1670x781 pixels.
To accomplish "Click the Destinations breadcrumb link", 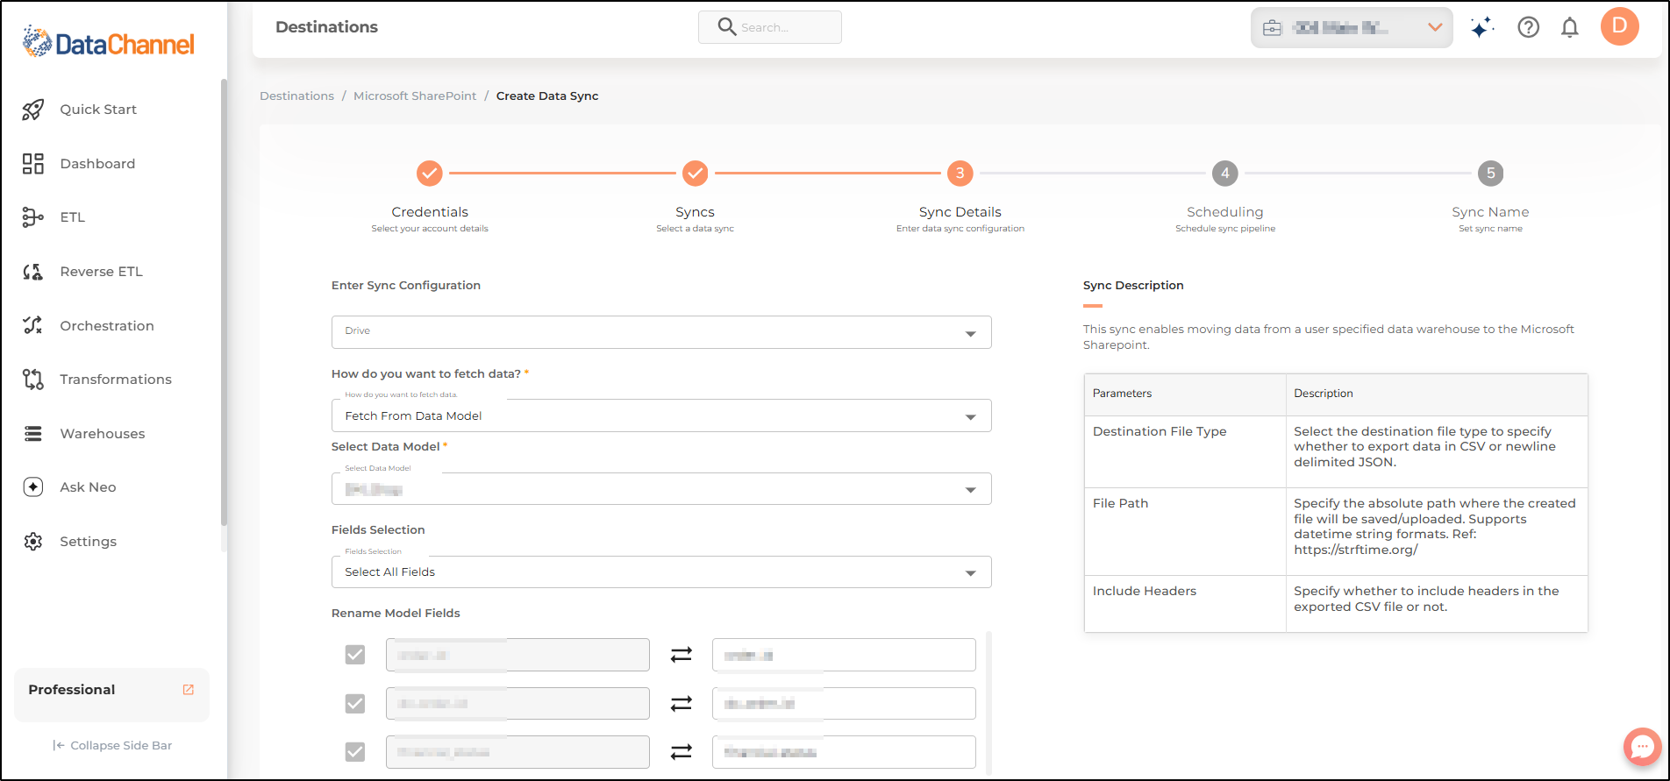I will [296, 96].
